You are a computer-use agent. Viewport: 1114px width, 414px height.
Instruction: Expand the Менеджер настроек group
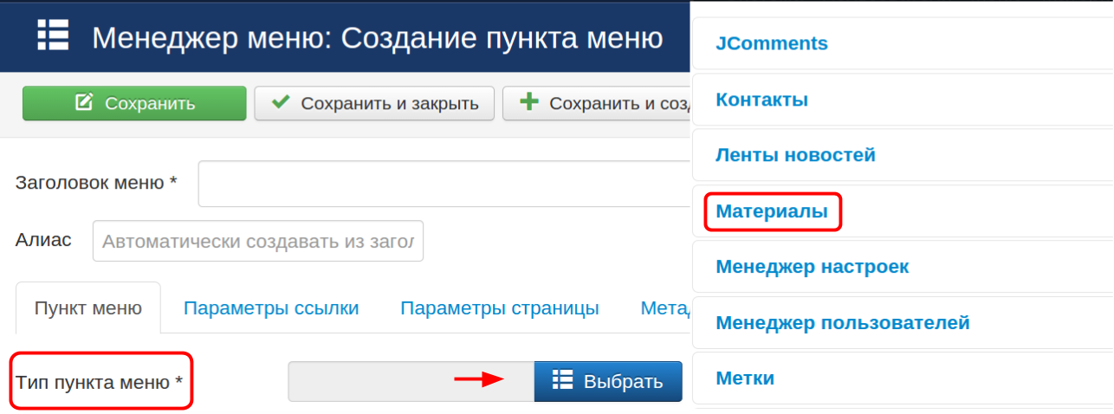[x=812, y=267]
